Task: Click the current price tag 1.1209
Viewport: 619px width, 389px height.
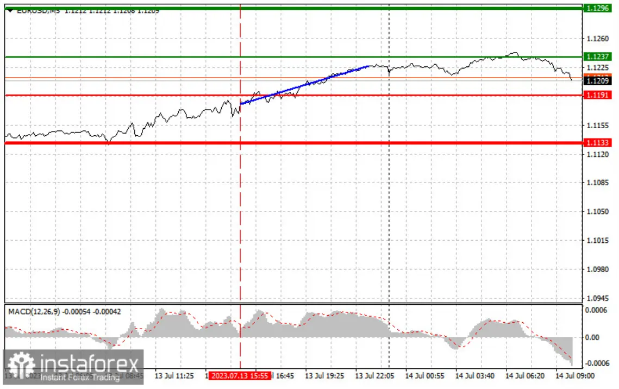Action: click(x=598, y=79)
